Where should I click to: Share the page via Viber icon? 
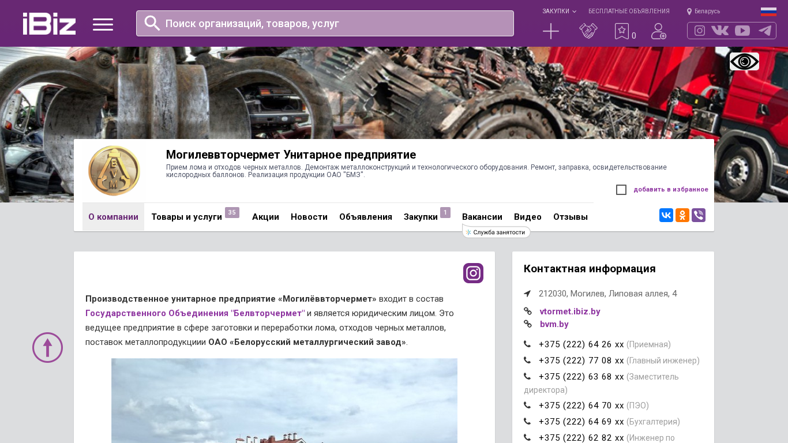pos(699,215)
